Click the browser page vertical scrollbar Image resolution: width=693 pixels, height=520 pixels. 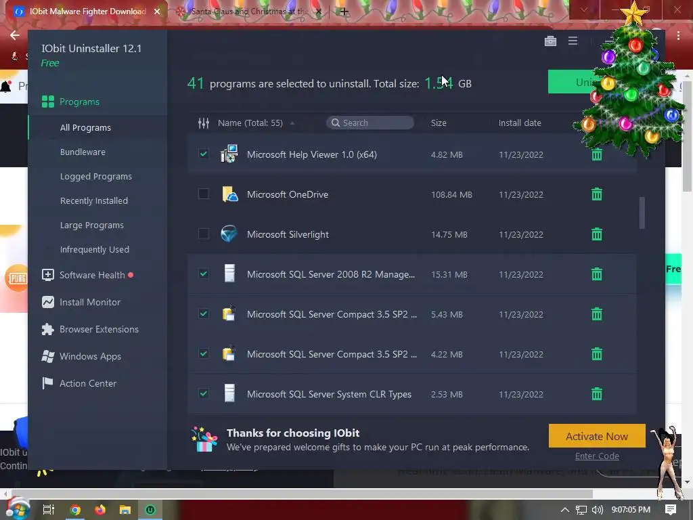click(x=688, y=137)
